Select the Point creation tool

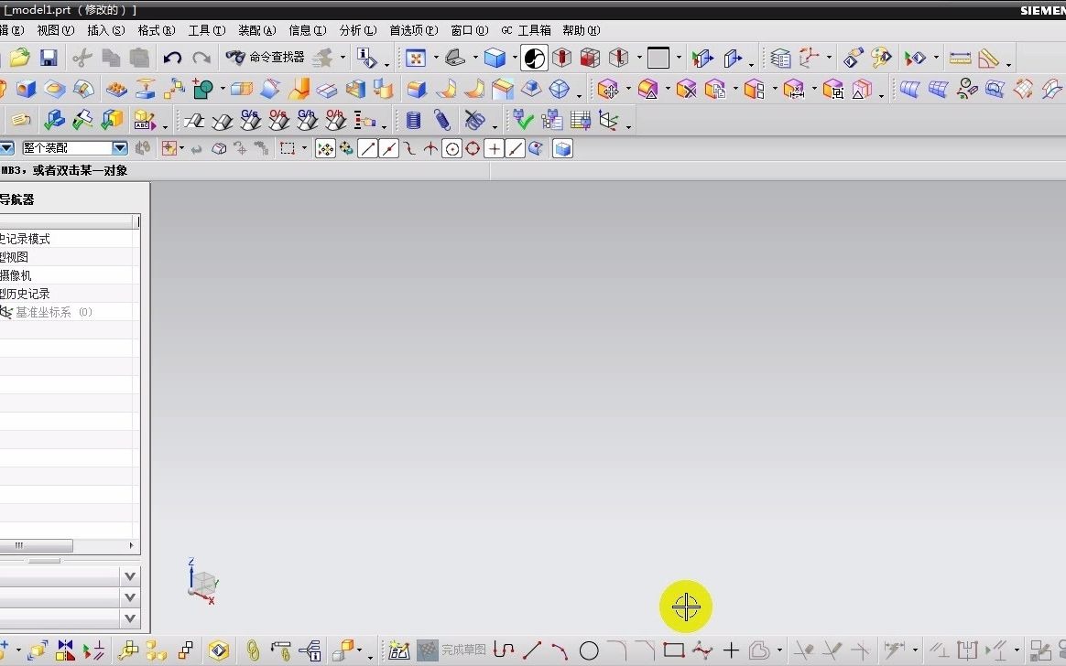point(732,650)
